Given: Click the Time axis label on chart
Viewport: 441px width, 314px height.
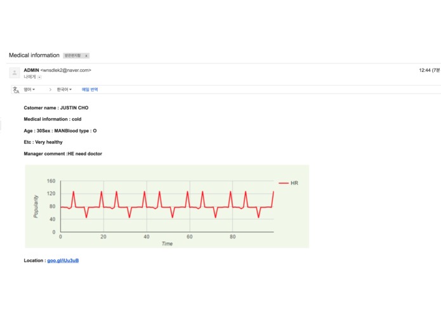Looking at the screenshot, I should click(167, 243).
